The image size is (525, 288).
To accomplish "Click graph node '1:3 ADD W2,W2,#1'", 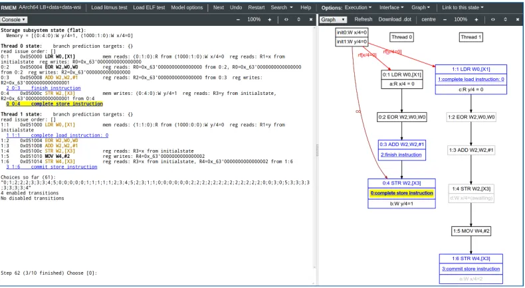I will [x=471, y=150].
